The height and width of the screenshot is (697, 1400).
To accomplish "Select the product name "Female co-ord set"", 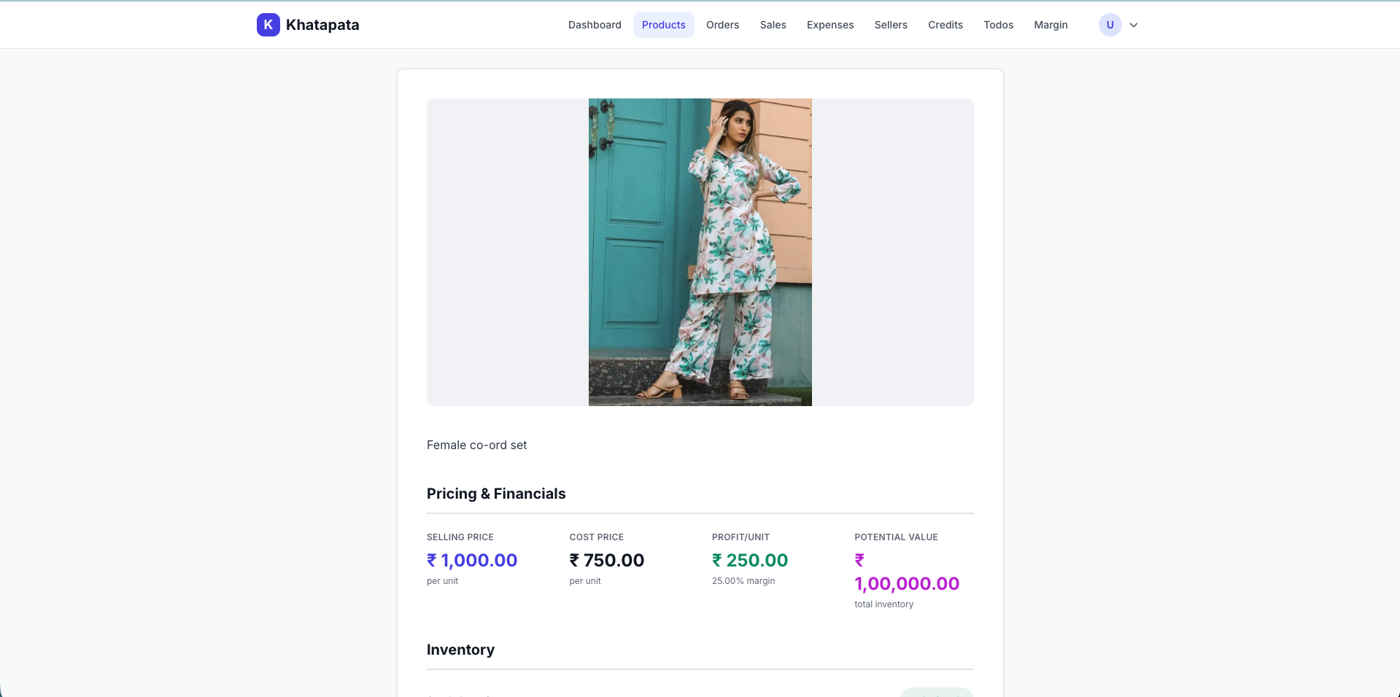I will (476, 445).
